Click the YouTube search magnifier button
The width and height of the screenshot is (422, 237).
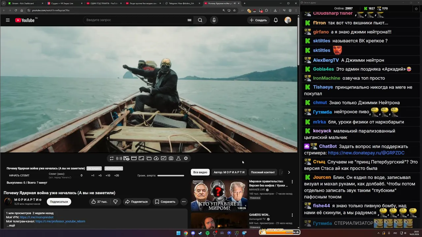point(200,20)
